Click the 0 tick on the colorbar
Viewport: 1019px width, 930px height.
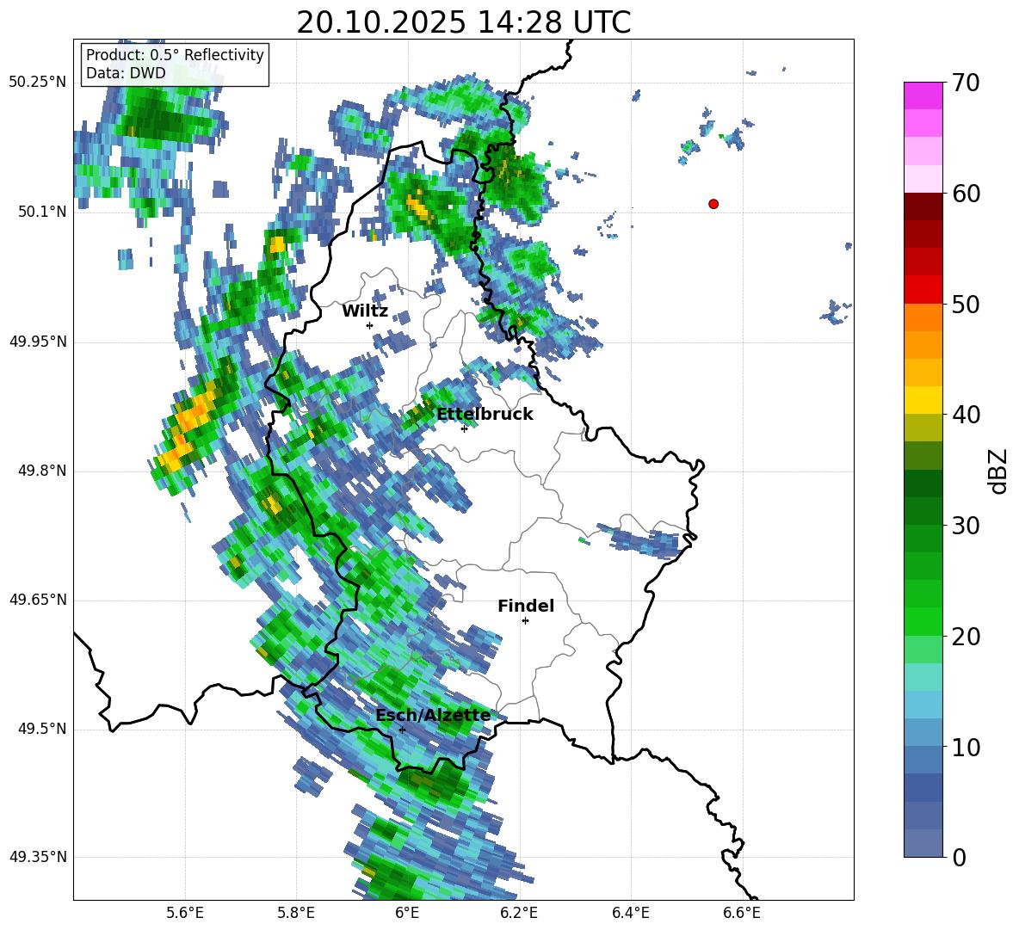959,857
